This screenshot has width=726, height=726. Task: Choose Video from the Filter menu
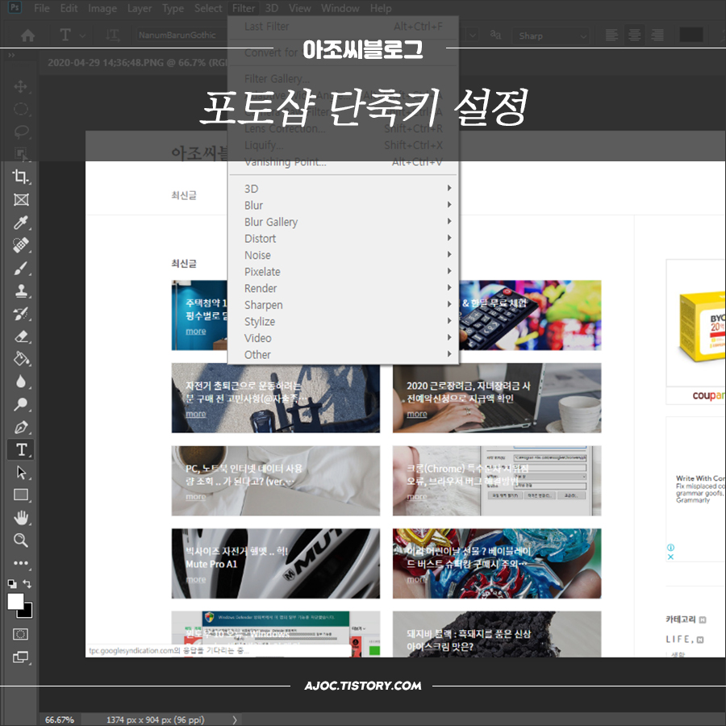(343, 339)
